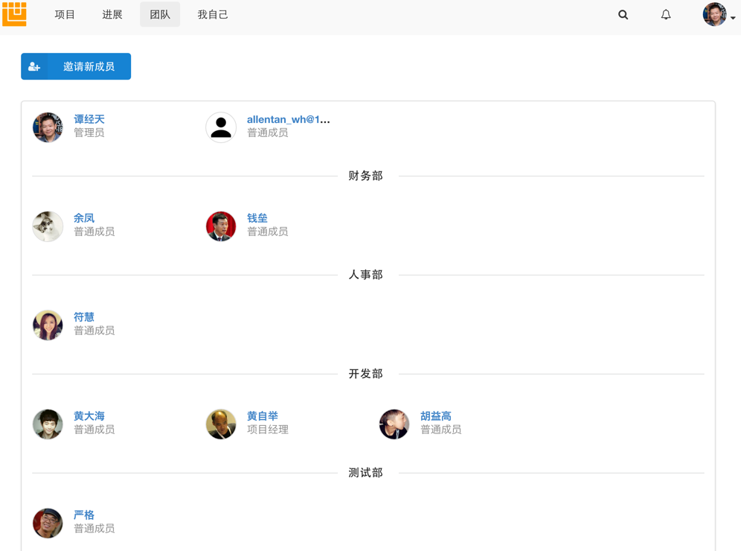This screenshot has width=741, height=551.
Task: Open search using the magnifier icon
Action: pos(623,14)
